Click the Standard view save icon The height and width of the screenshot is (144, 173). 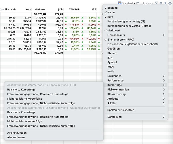pyautogui.click(x=119, y=3)
